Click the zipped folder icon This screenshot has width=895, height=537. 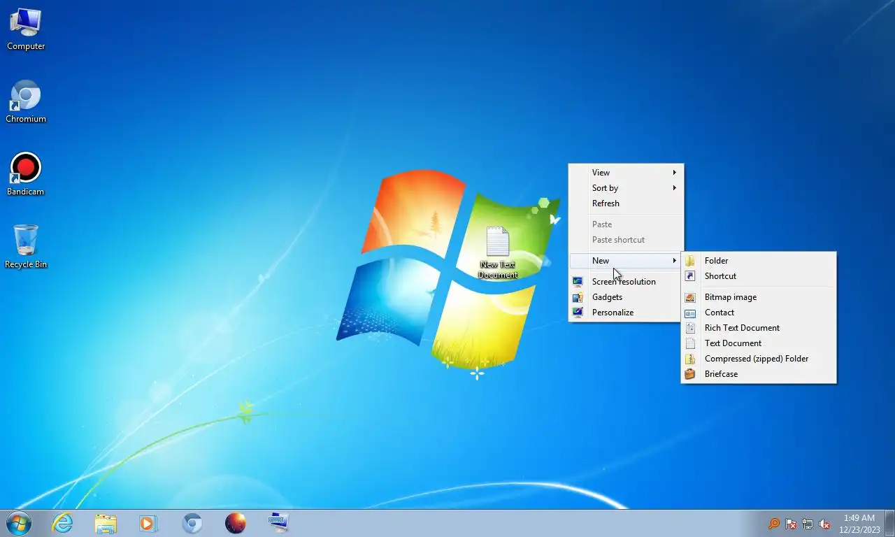690,359
